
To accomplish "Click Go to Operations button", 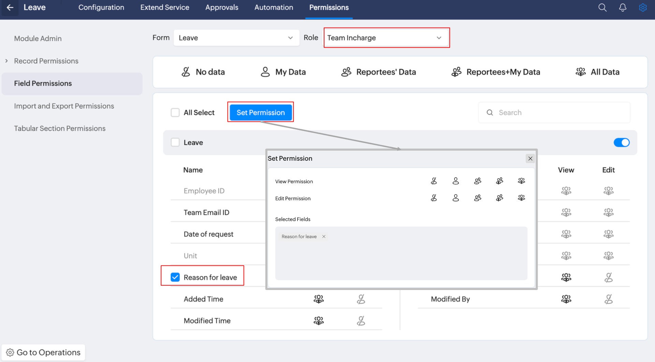I will [44, 352].
